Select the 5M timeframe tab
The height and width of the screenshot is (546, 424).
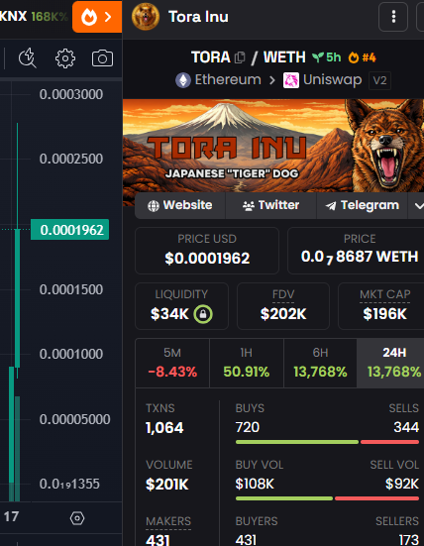[172, 363]
